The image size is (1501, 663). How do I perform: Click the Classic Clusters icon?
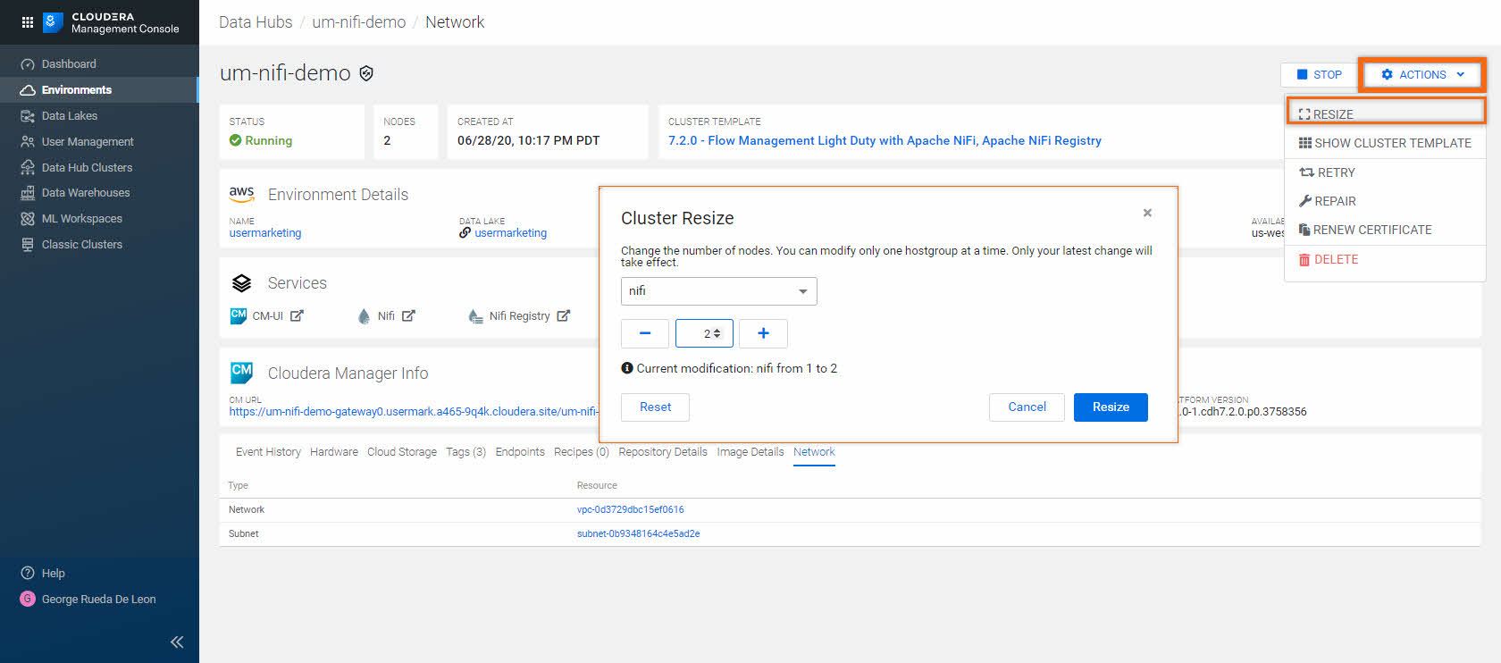(28, 245)
